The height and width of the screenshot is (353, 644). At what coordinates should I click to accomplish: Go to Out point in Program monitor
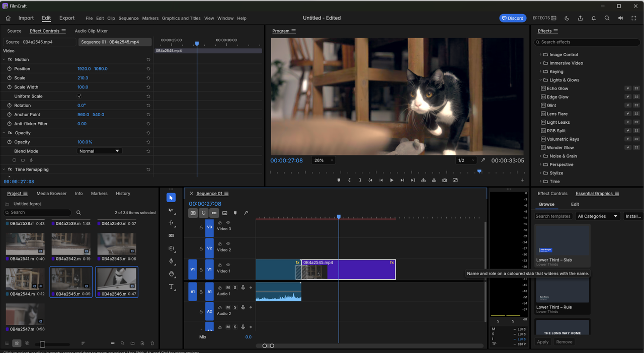[413, 180]
